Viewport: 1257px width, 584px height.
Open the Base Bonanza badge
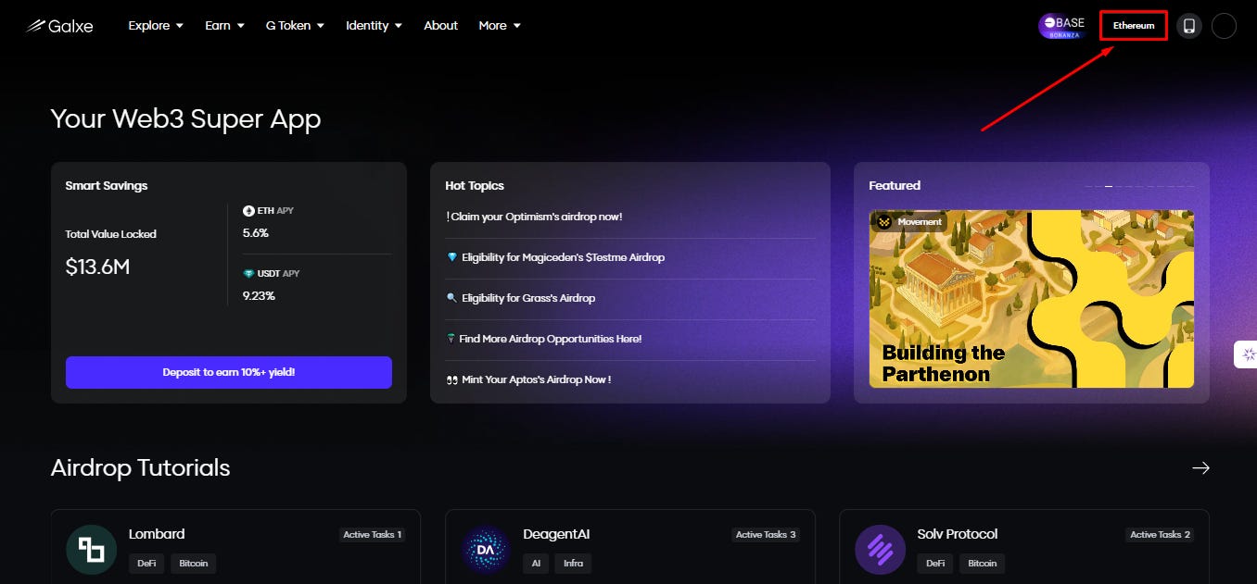coord(1061,26)
